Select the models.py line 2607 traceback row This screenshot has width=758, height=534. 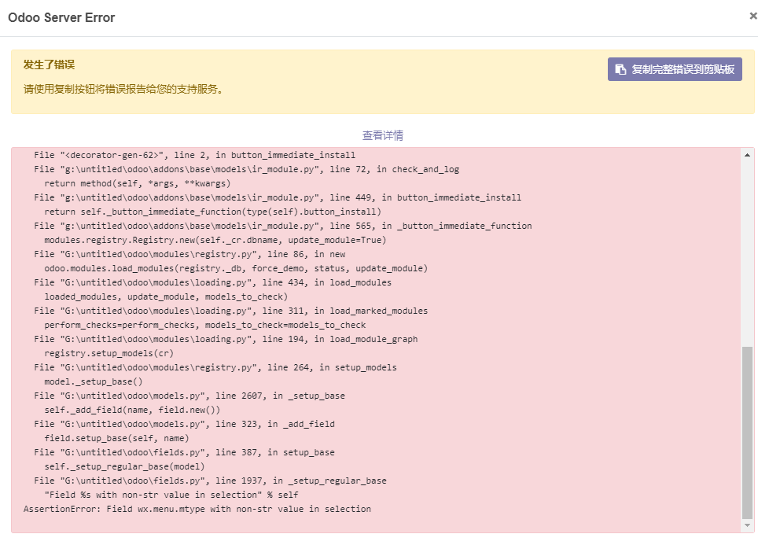(189, 396)
